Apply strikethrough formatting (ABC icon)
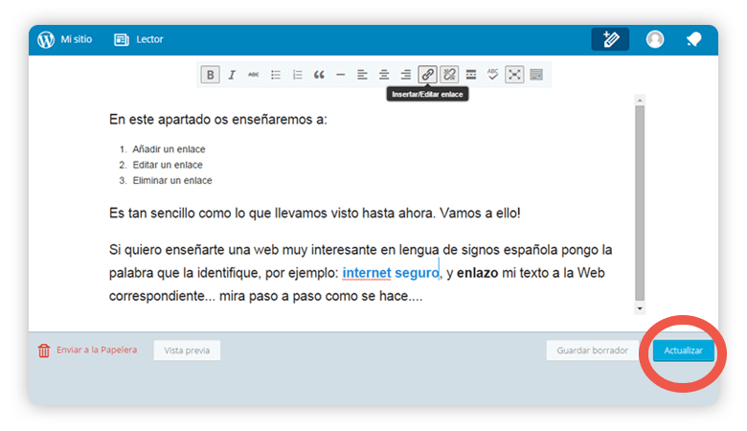 click(x=254, y=75)
